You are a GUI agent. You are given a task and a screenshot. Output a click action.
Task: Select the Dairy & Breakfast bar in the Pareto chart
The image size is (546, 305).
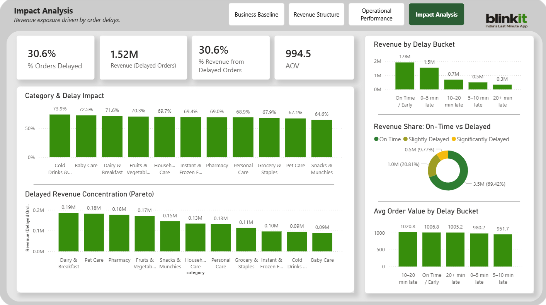(x=68, y=232)
